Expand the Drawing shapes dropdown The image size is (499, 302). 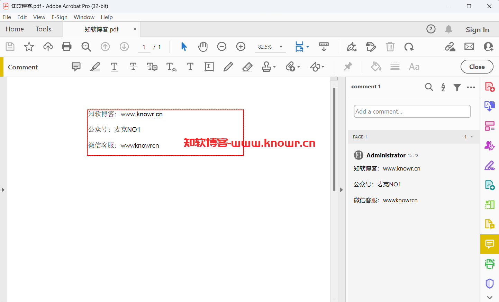(323, 67)
